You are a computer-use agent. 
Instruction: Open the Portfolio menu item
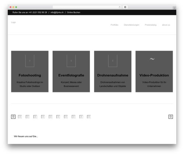114,25
